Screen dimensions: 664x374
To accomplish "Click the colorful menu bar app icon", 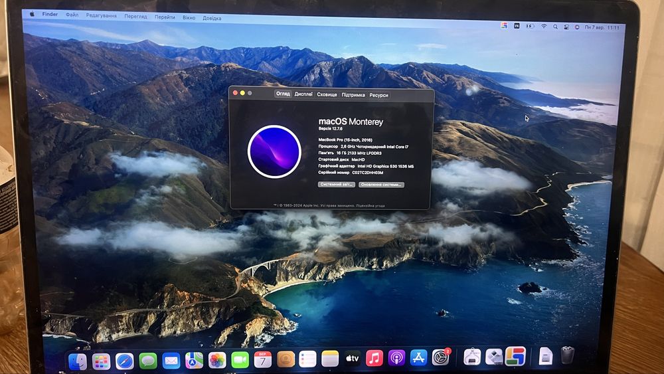I will click(504, 25).
